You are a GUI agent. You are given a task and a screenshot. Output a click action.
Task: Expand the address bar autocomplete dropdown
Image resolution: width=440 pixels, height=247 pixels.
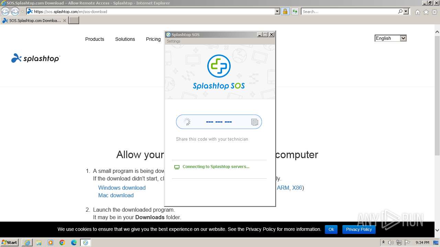[277, 12]
